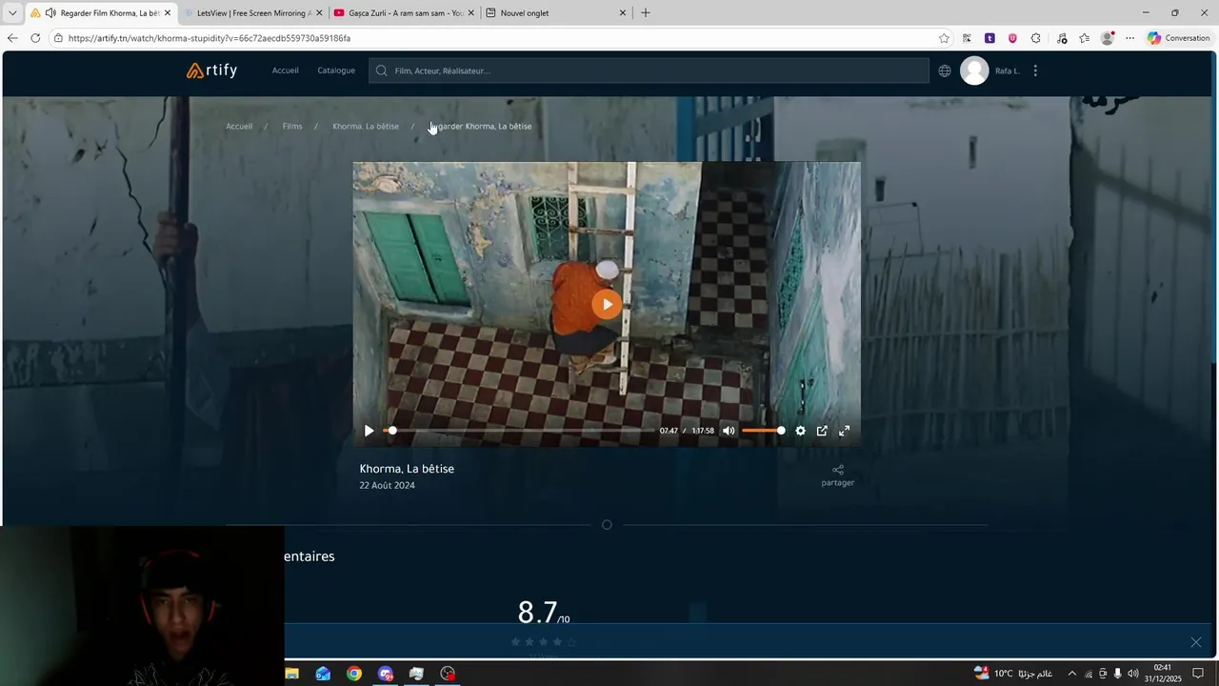
Task: Open browser Settings and more menu
Action: [1130, 38]
